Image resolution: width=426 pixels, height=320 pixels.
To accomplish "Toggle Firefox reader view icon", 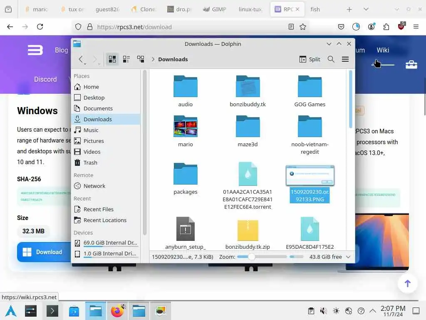I will [291, 27].
